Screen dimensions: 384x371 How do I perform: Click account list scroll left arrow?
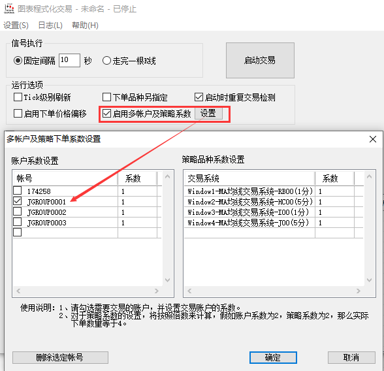point(18,291)
